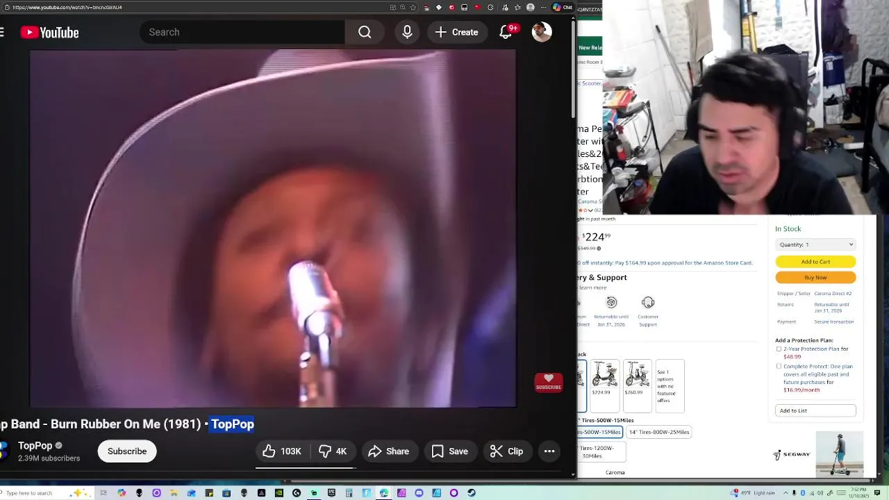Open Epic Games Launcher from taskbar
The image size is (889, 500).
[x=331, y=493]
